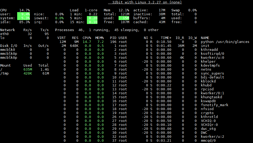The height and width of the screenshot is (143, 253).
Task: Select the fsnotify_mark process name
Action: [215, 105]
